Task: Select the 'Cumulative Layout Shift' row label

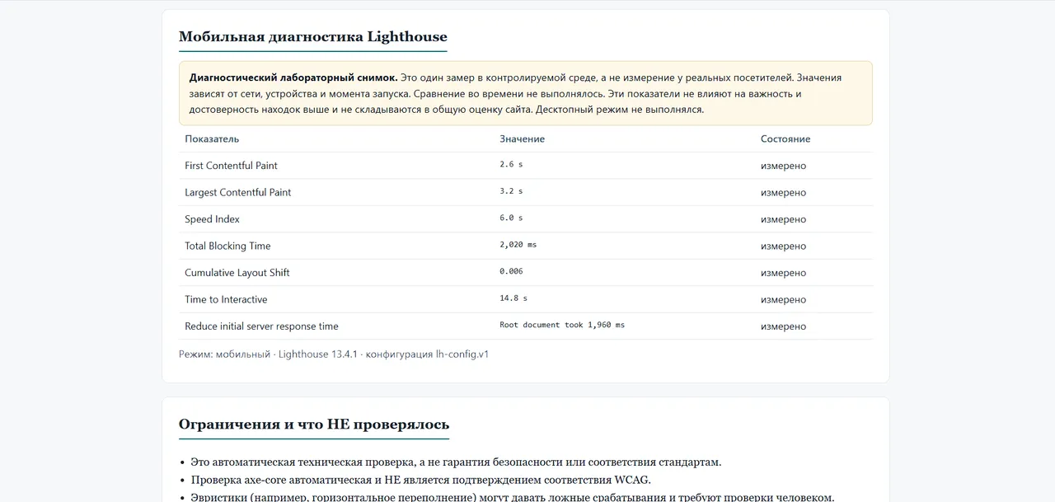Action: 237,273
